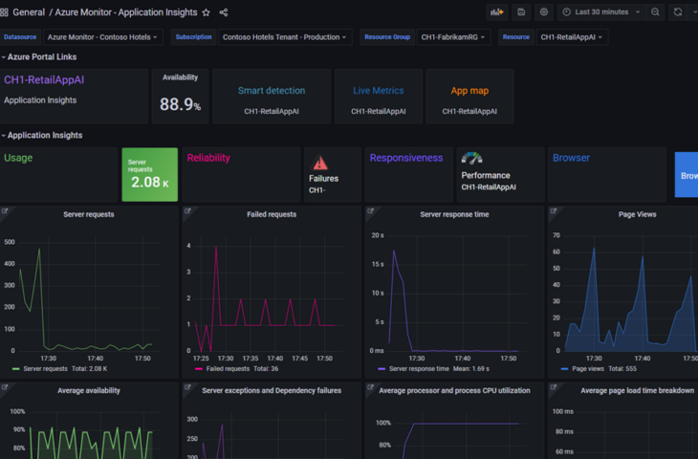Open Resource Group dropdown CH1-FabrikamRG
Image resolution: width=698 pixels, height=459 pixels.
click(453, 37)
